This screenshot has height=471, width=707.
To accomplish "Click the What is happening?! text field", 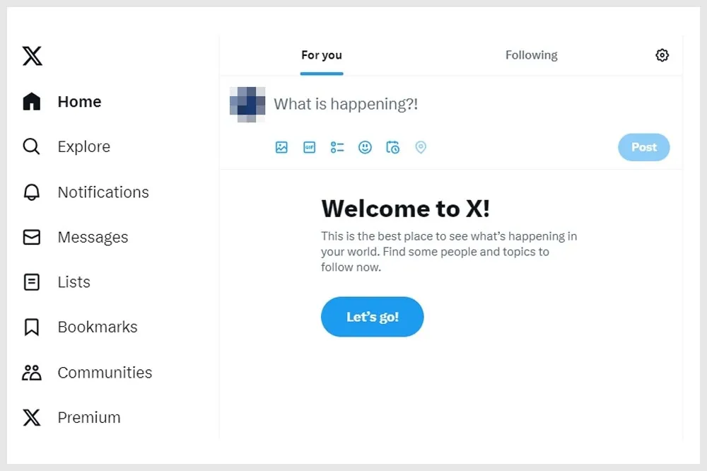I will (x=471, y=104).
